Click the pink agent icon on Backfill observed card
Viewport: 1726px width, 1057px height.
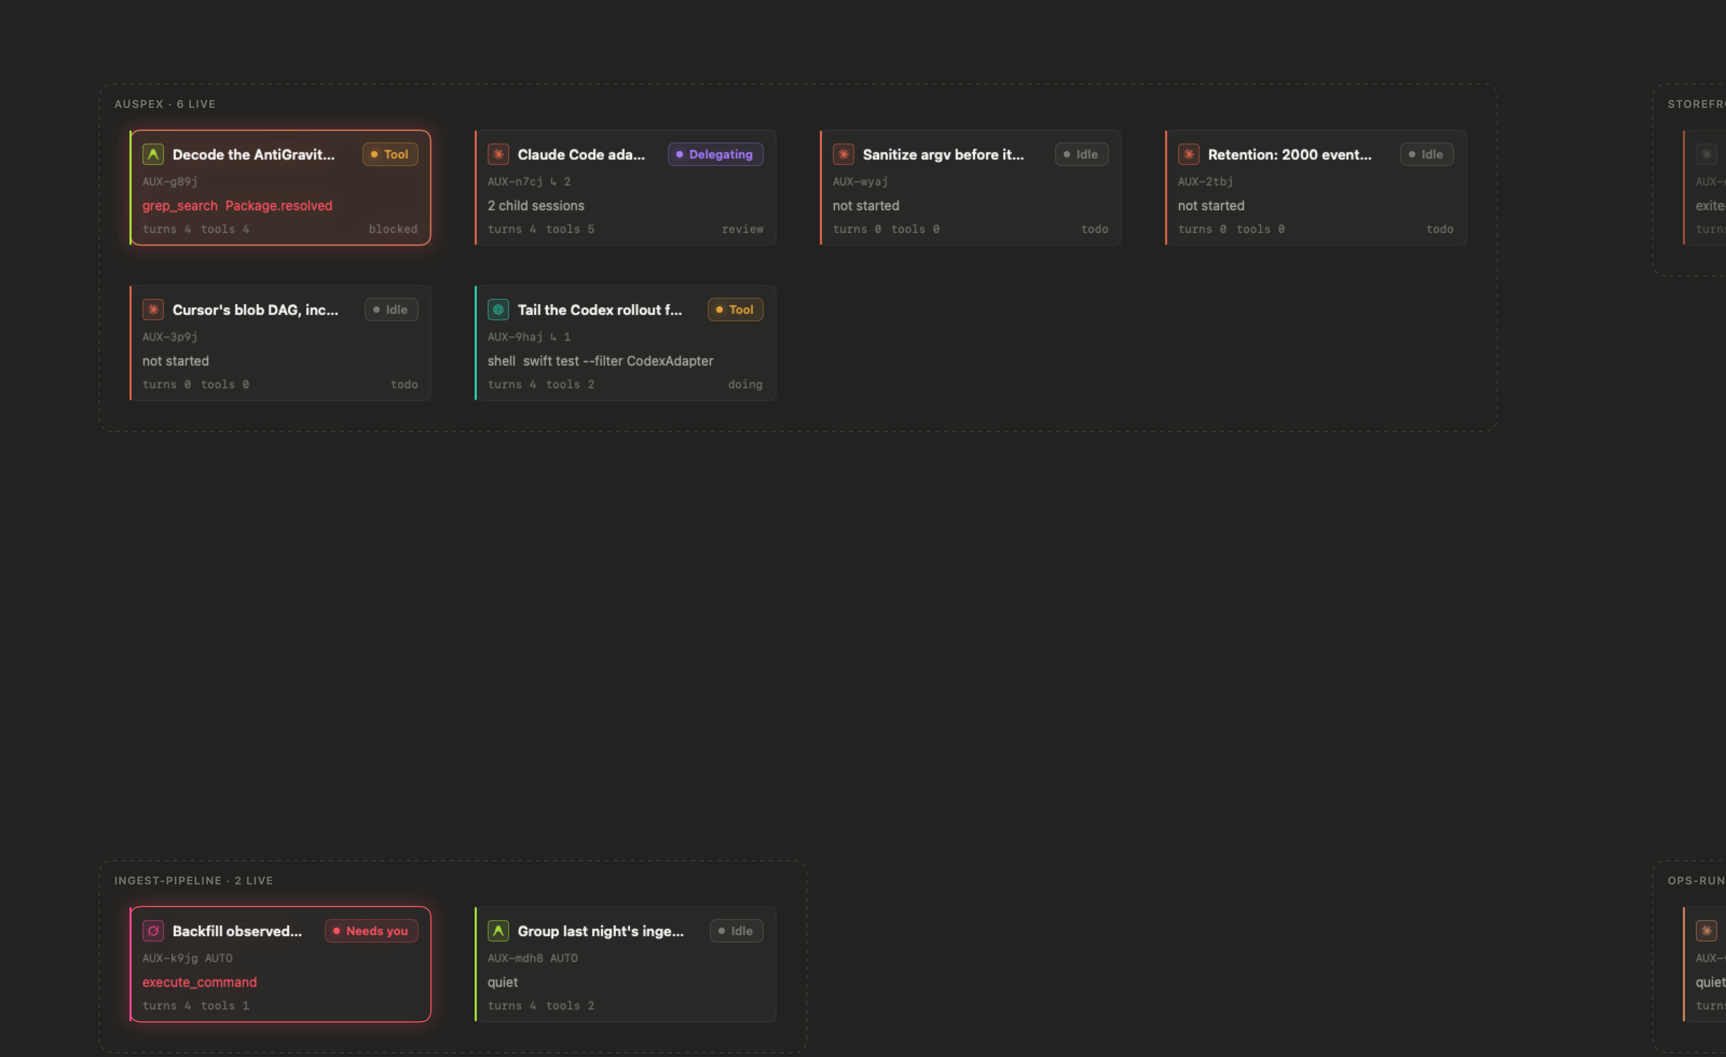point(153,931)
